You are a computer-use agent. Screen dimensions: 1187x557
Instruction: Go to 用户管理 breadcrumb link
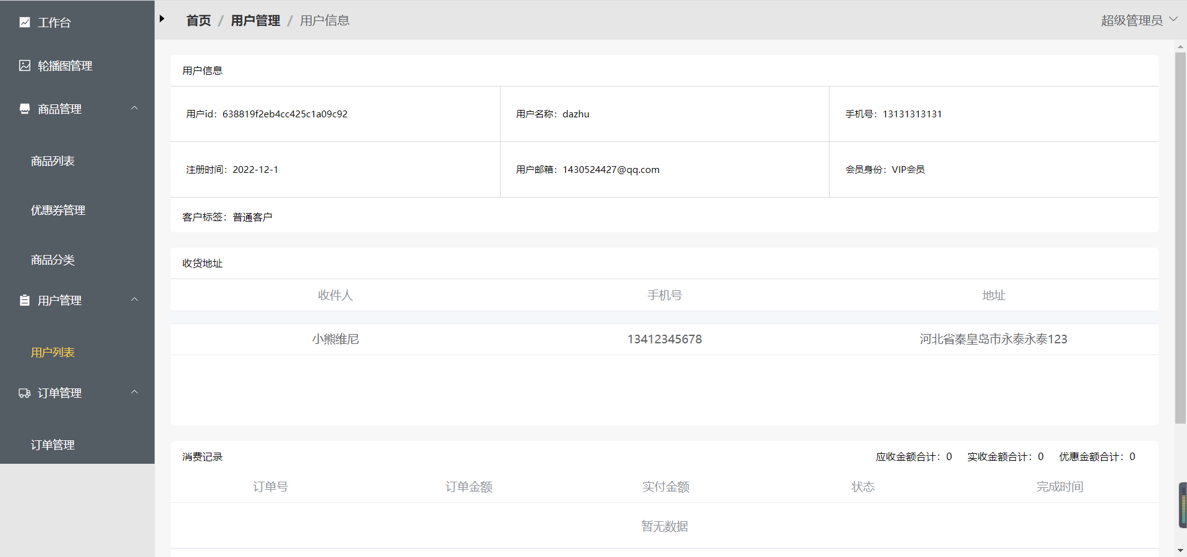click(255, 20)
